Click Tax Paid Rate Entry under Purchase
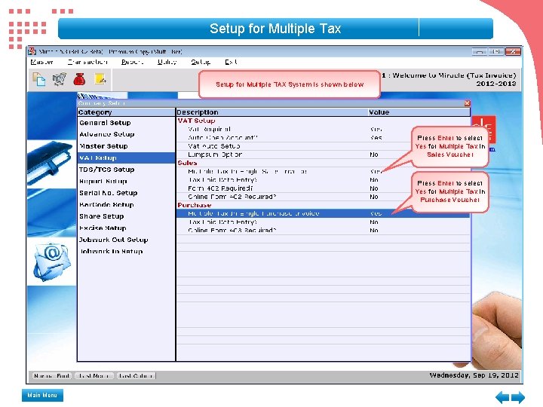Screen dimensions: 543x407 click(x=323, y=222)
